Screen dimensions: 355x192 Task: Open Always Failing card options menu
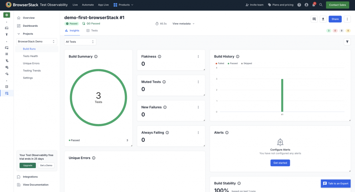pos(198,133)
